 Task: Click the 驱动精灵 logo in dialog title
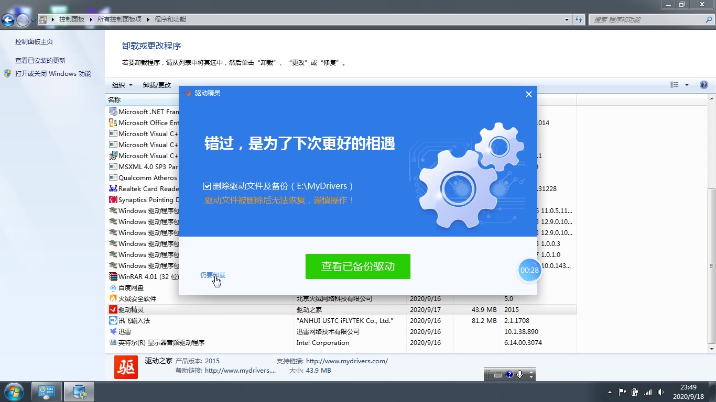[x=188, y=93]
